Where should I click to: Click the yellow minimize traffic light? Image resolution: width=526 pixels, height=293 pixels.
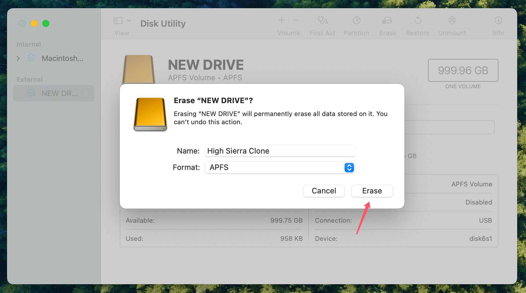click(x=34, y=23)
